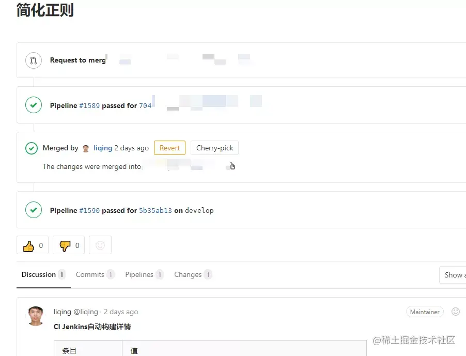Image resolution: width=466 pixels, height=356 pixels.
Task: Give a thumbs down reaction
Action: pos(69,245)
